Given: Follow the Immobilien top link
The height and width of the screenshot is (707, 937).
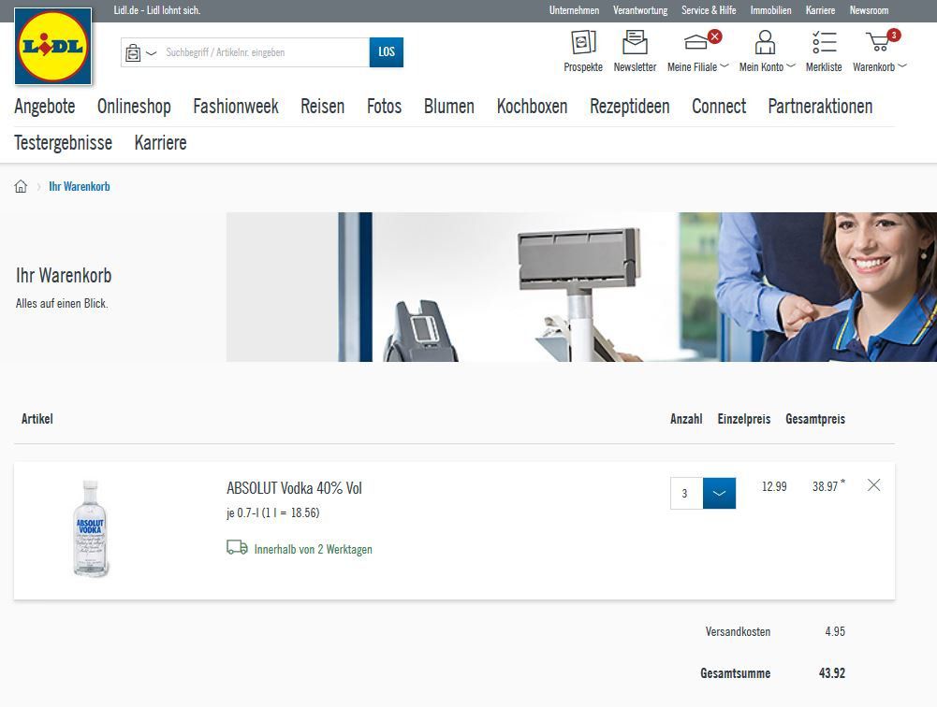Looking at the screenshot, I should (771, 10).
